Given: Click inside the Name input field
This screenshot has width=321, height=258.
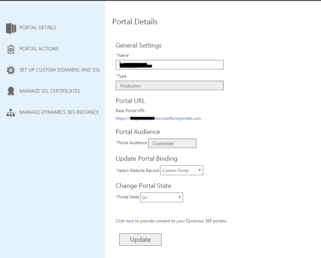Looking at the screenshot, I should (169, 64).
